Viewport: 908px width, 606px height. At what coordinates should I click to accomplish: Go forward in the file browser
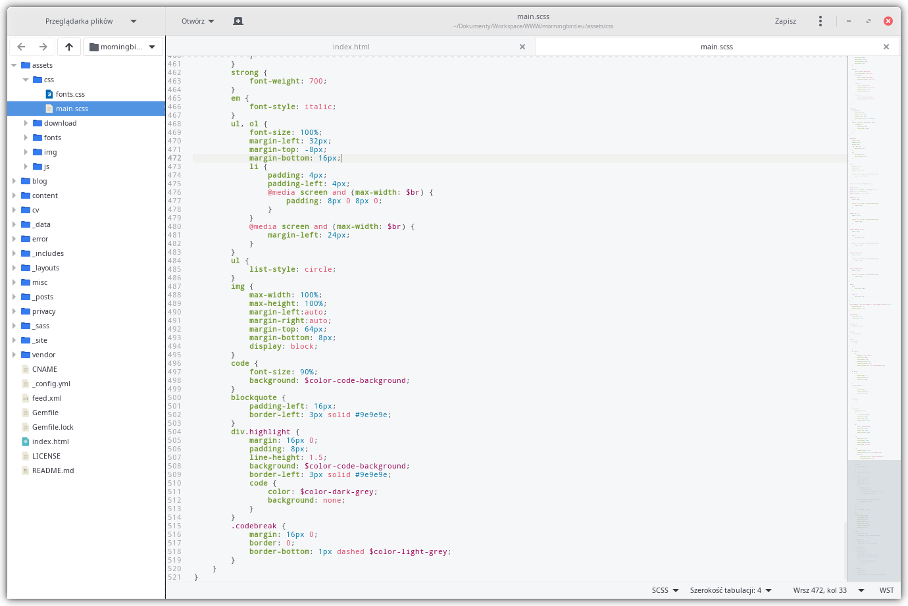click(x=43, y=47)
